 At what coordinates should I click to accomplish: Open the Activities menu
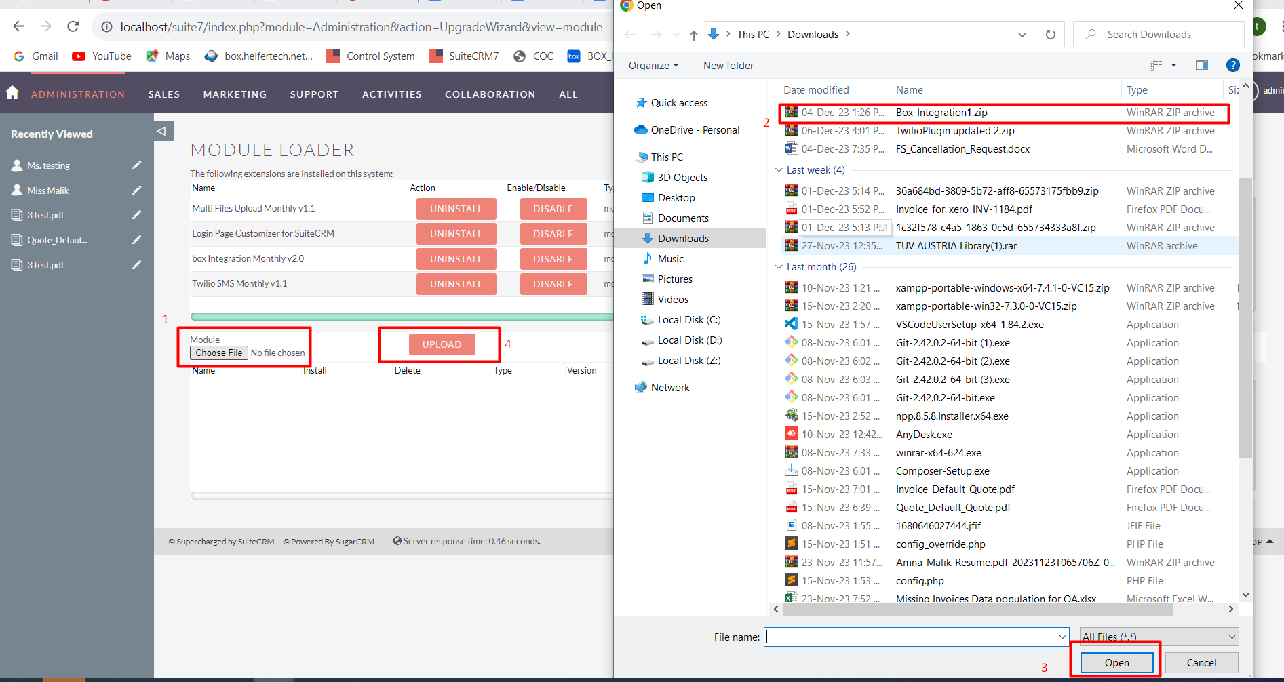coord(392,94)
